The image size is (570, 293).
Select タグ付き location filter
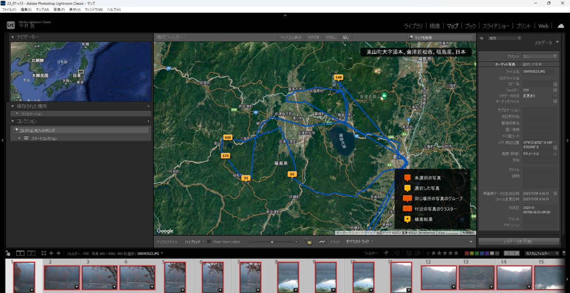(313, 37)
